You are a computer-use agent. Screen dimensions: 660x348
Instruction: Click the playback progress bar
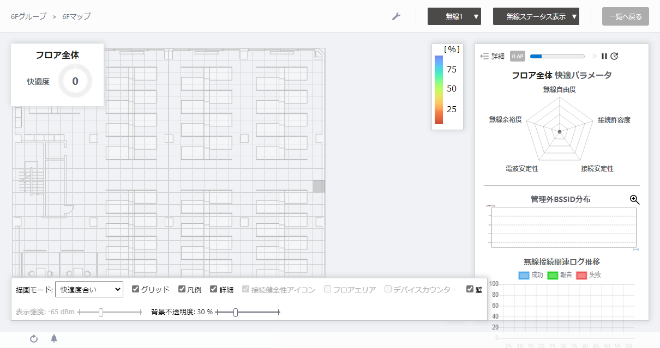point(557,56)
